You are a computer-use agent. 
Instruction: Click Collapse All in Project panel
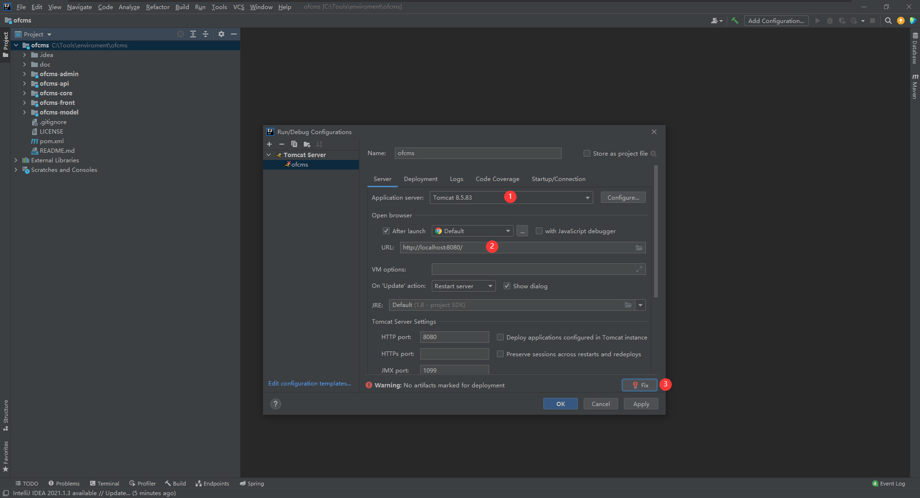click(206, 34)
